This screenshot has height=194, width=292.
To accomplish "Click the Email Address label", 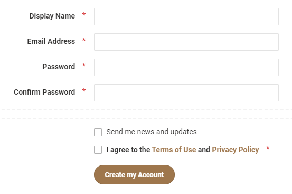I will click(x=51, y=41).
